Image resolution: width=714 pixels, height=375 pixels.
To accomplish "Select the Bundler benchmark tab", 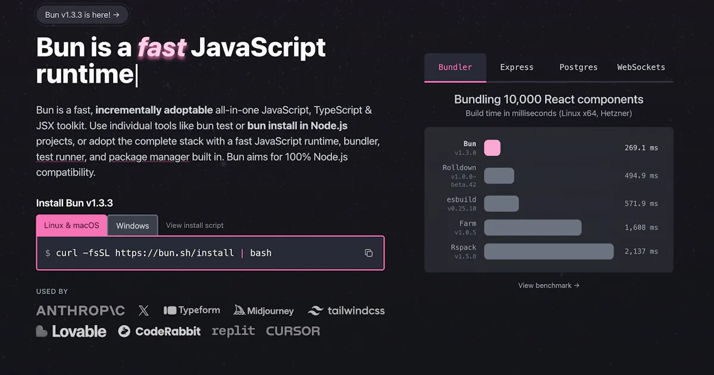I will [x=455, y=67].
